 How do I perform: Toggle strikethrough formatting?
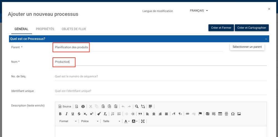(79, 114)
